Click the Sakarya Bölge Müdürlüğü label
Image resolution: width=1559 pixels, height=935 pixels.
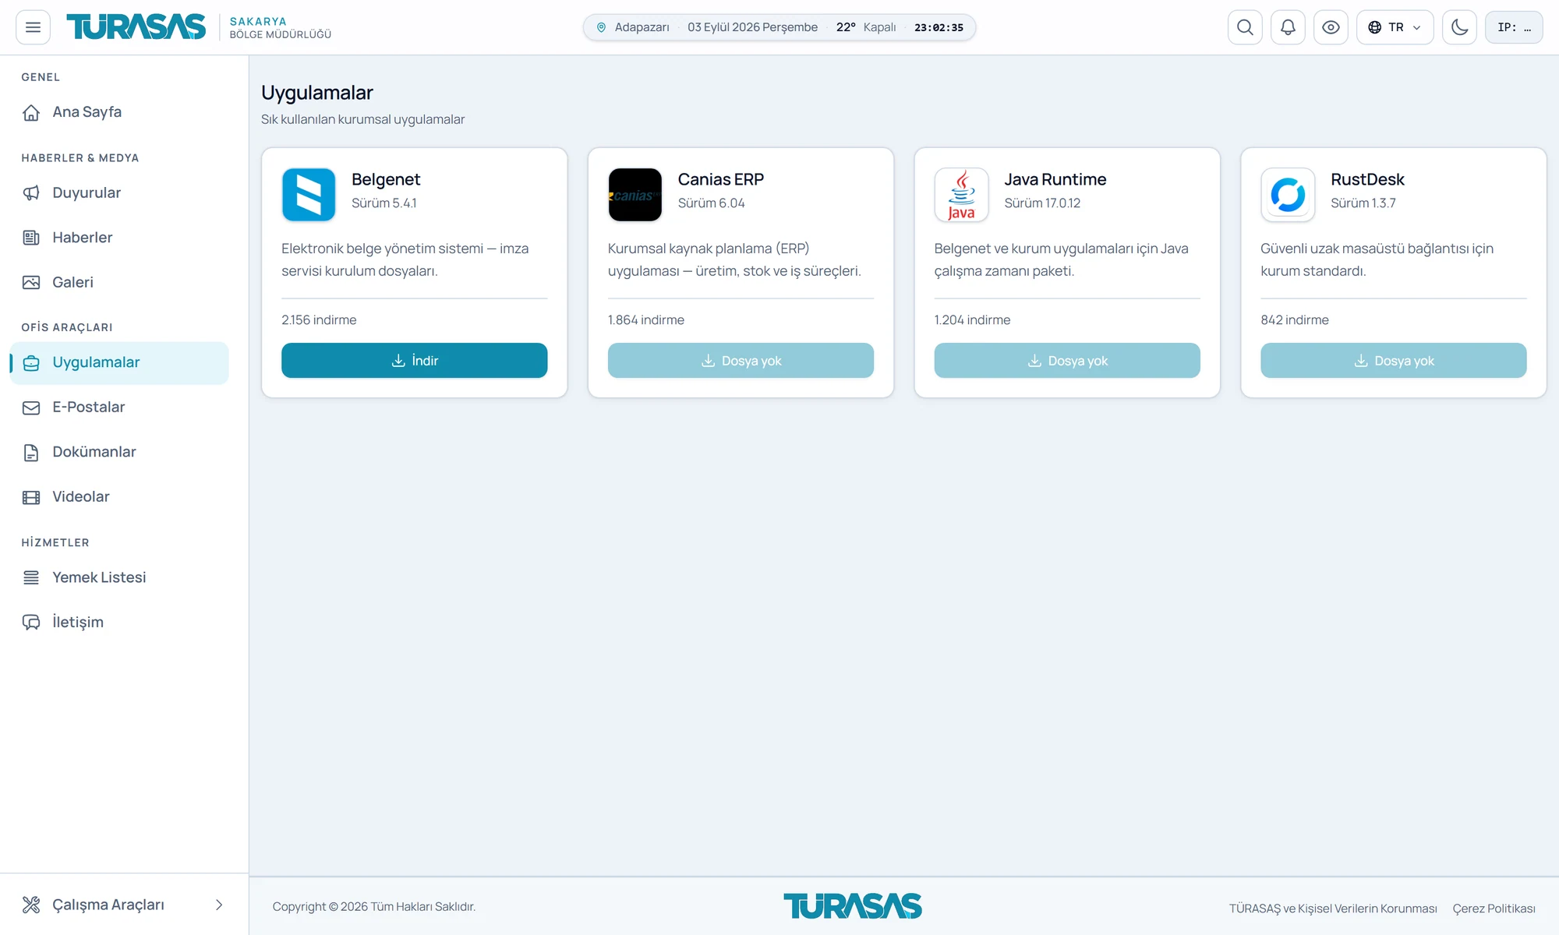click(x=281, y=27)
